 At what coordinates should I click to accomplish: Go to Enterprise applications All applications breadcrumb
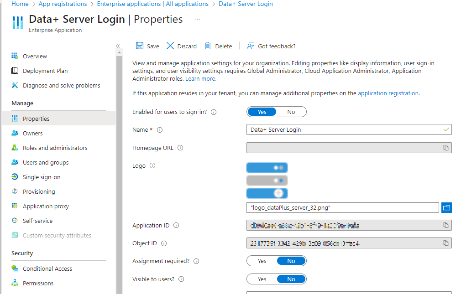pos(152,4)
